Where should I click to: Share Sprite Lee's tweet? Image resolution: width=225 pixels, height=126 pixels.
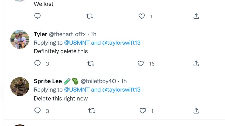[196, 111]
